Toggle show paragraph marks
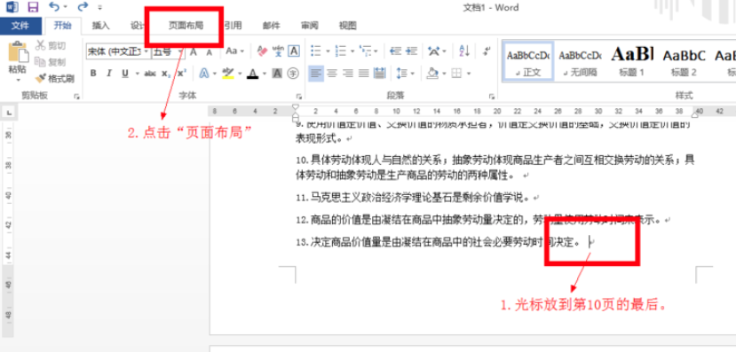Image resolution: width=736 pixels, height=352 pixels. coord(487,51)
